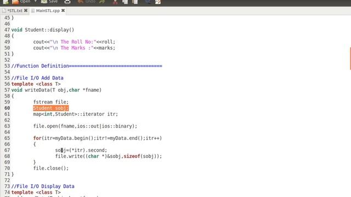This screenshot has width=351, height=197.
Task: Click the highlighted 'Student sobj;' text
Action: tap(51, 108)
